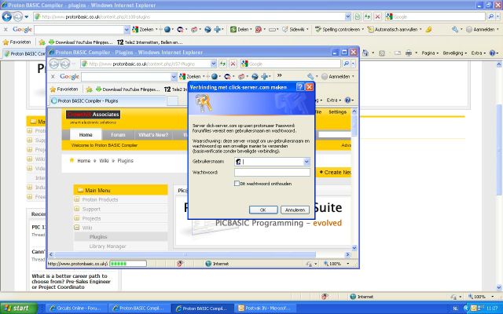The width and height of the screenshot is (503, 314).
Task: Click the Windows start button
Action: point(19,309)
